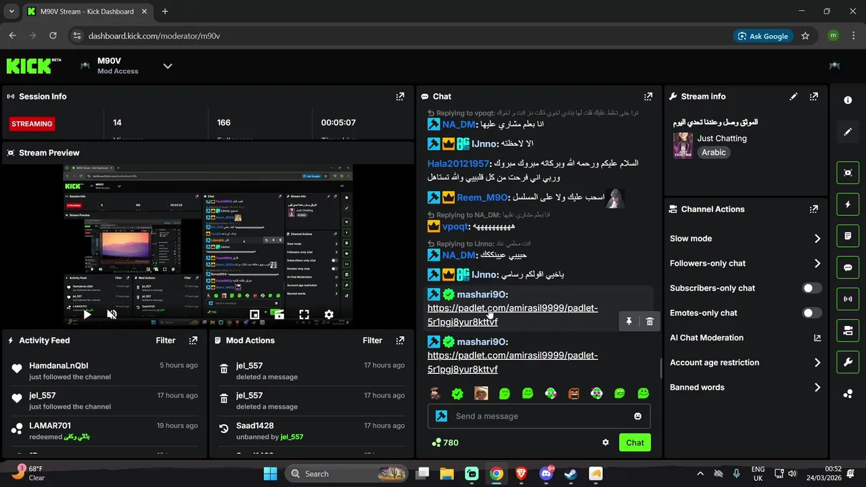Click the Ask Google button
The height and width of the screenshot is (487, 866).
(763, 36)
